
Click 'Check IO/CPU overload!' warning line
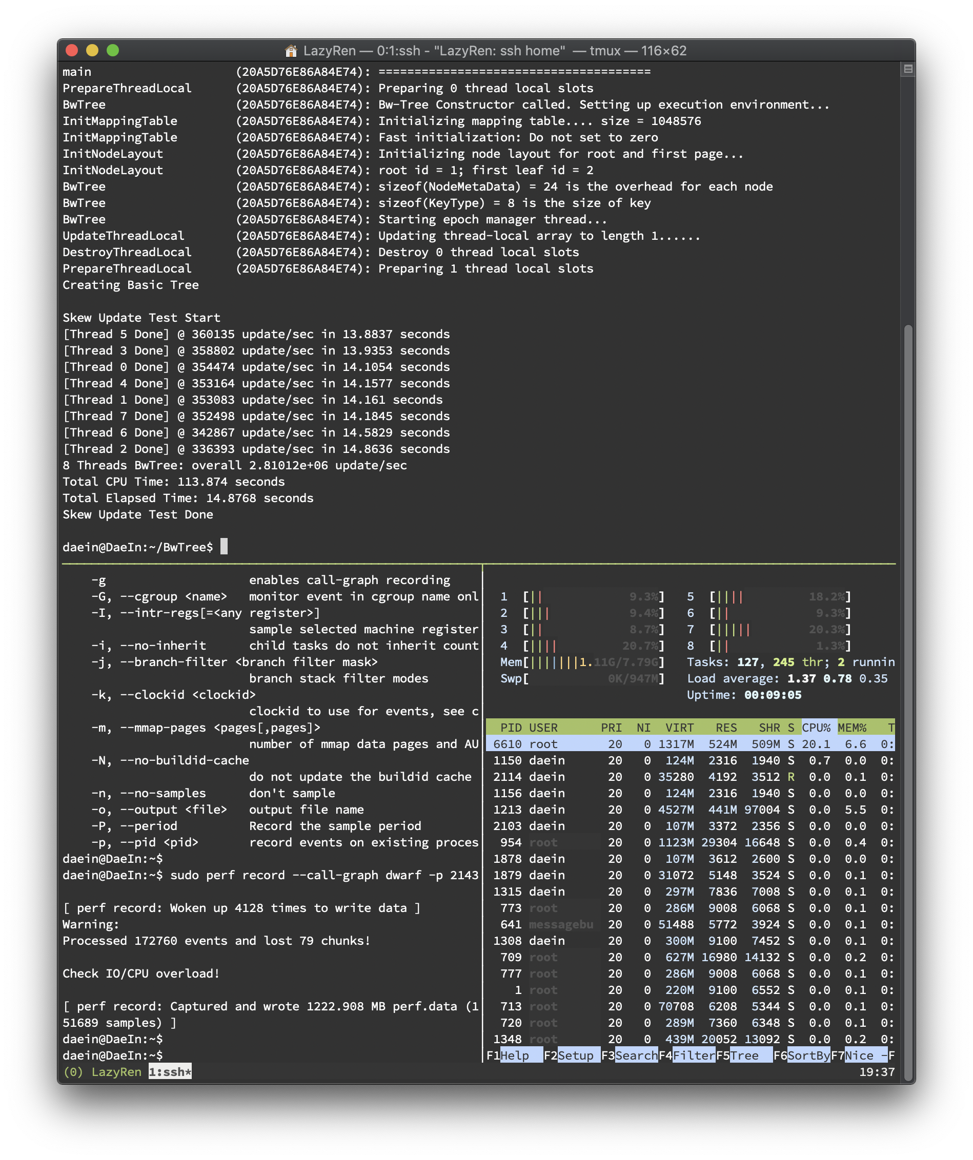pyautogui.click(x=141, y=973)
